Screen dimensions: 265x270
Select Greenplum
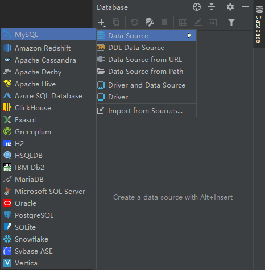pos(49,132)
